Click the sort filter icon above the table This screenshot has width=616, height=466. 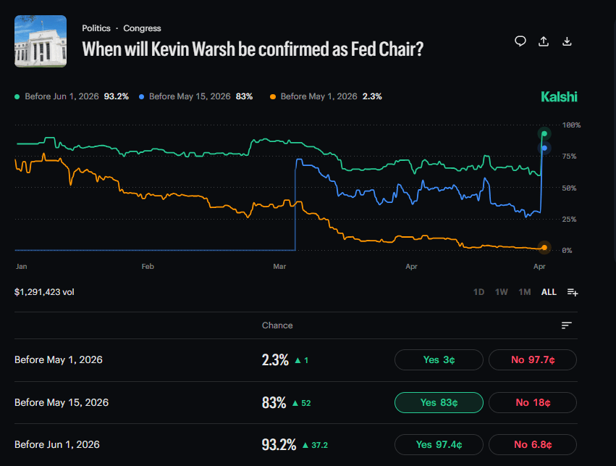point(567,325)
